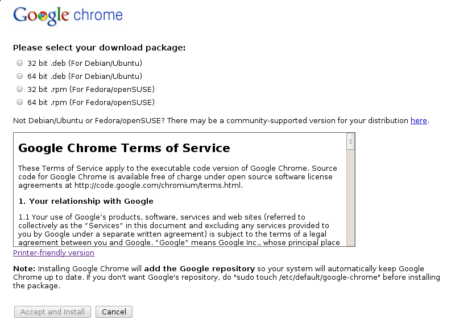Click the Terms of Service scrollbar track
451x328 pixels.
350,197
